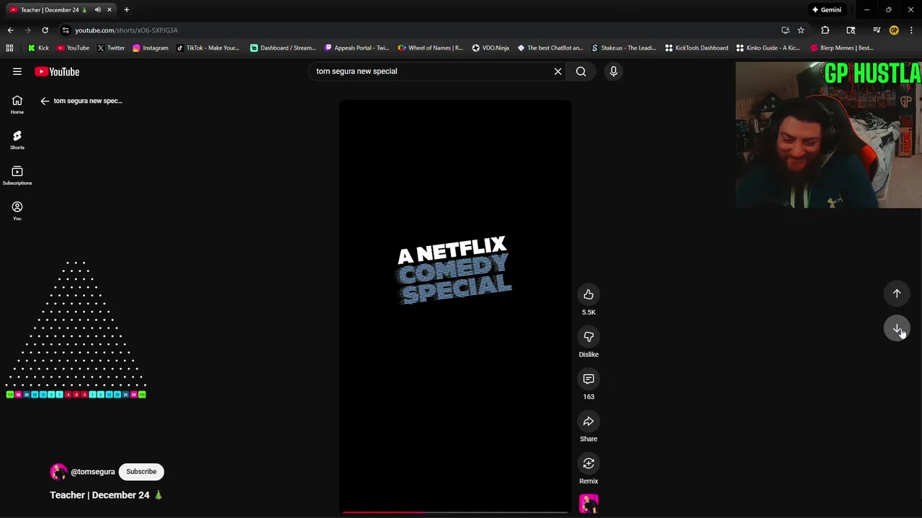This screenshot has height=518, width=922.
Task: Open the @tomsegura channel avatar
Action: coord(58,472)
